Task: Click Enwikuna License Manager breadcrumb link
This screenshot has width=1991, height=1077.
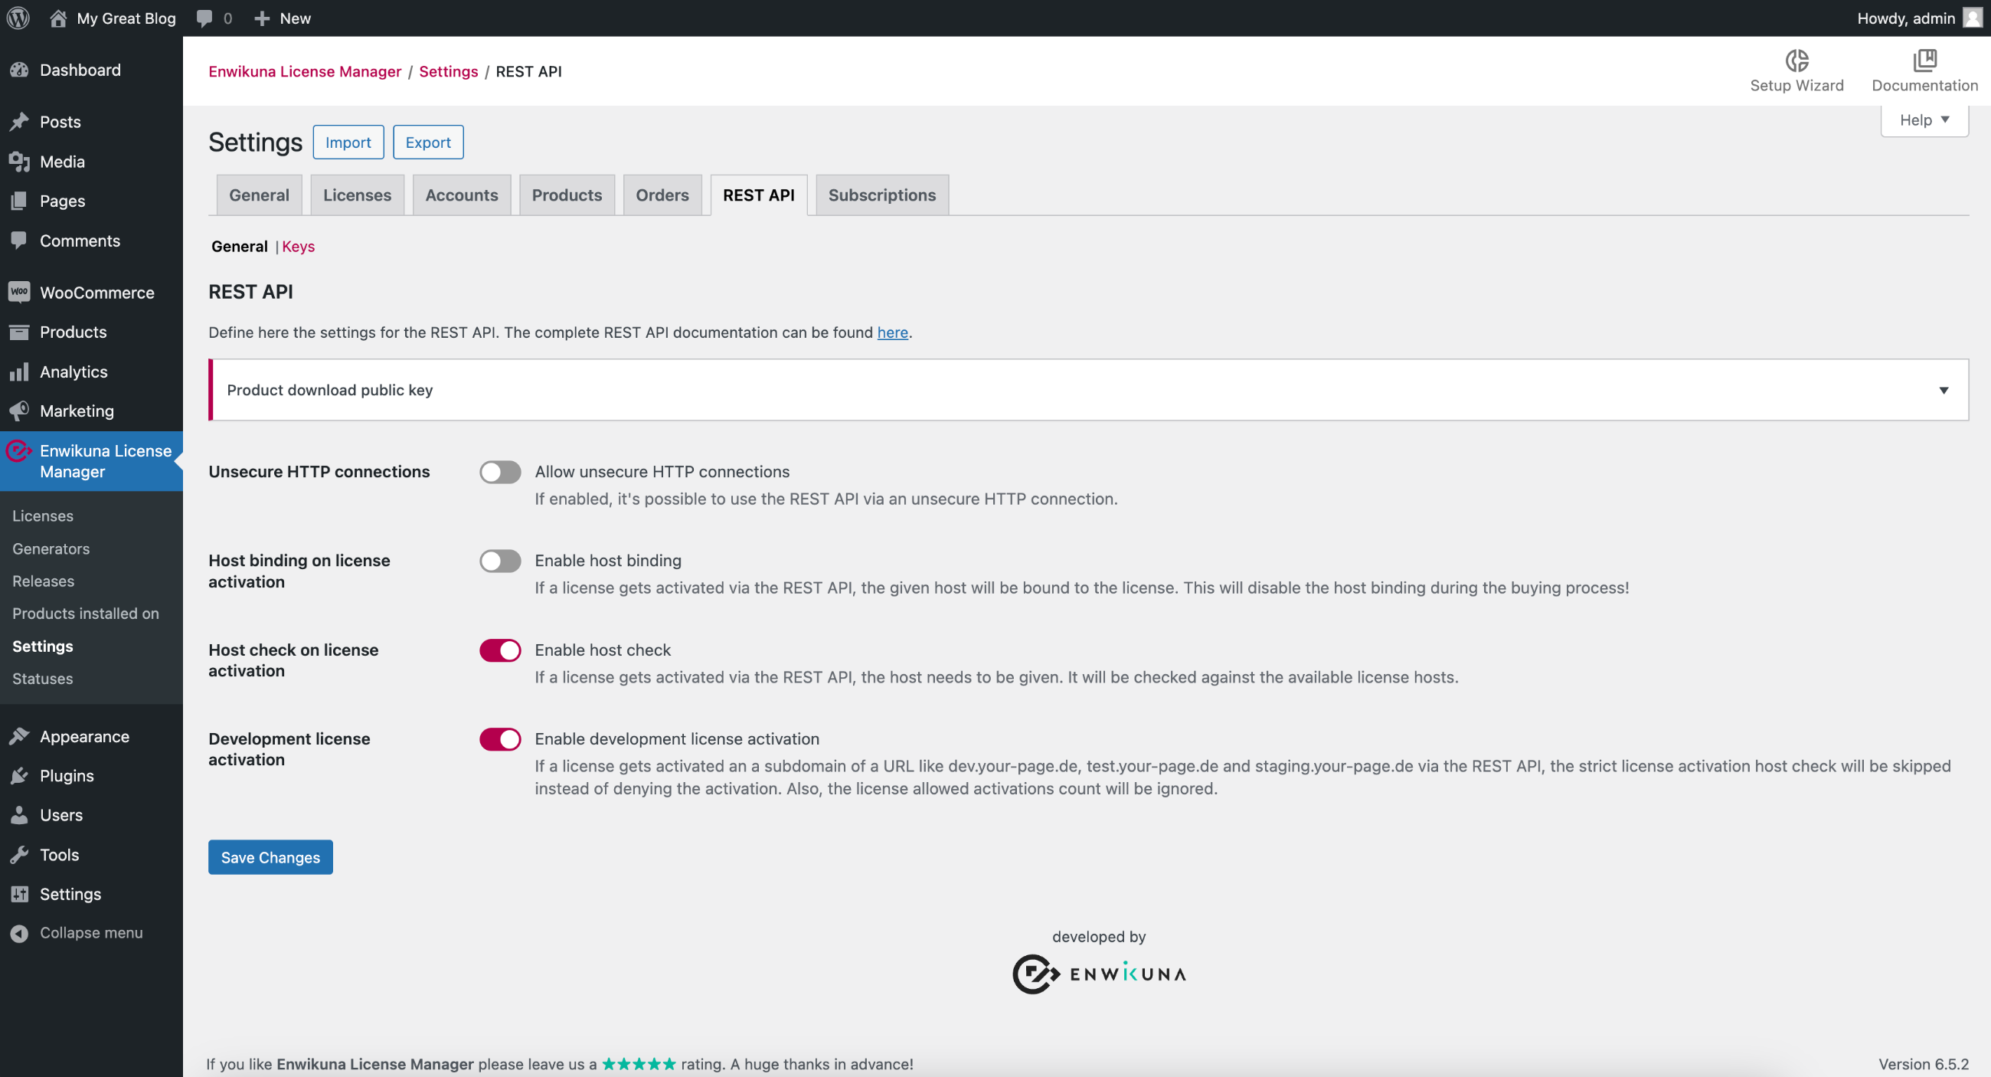Action: click(305, 71)
